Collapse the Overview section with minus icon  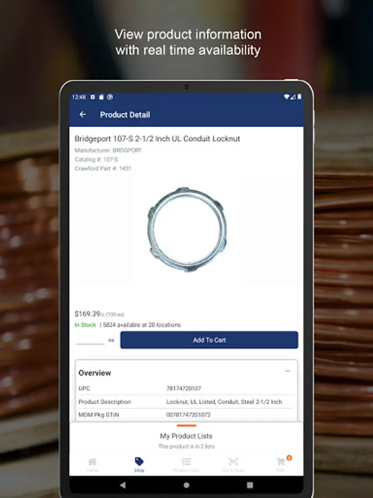(x=288, y=371)
